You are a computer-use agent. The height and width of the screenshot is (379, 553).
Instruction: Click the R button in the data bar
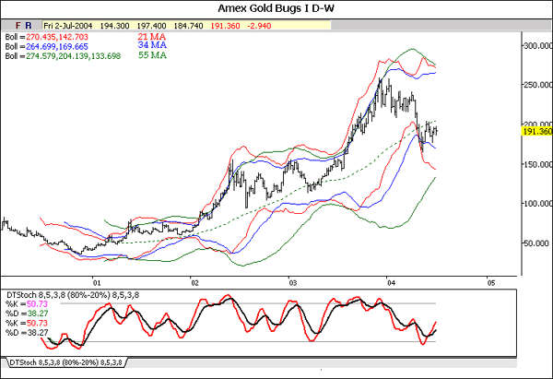29,26
